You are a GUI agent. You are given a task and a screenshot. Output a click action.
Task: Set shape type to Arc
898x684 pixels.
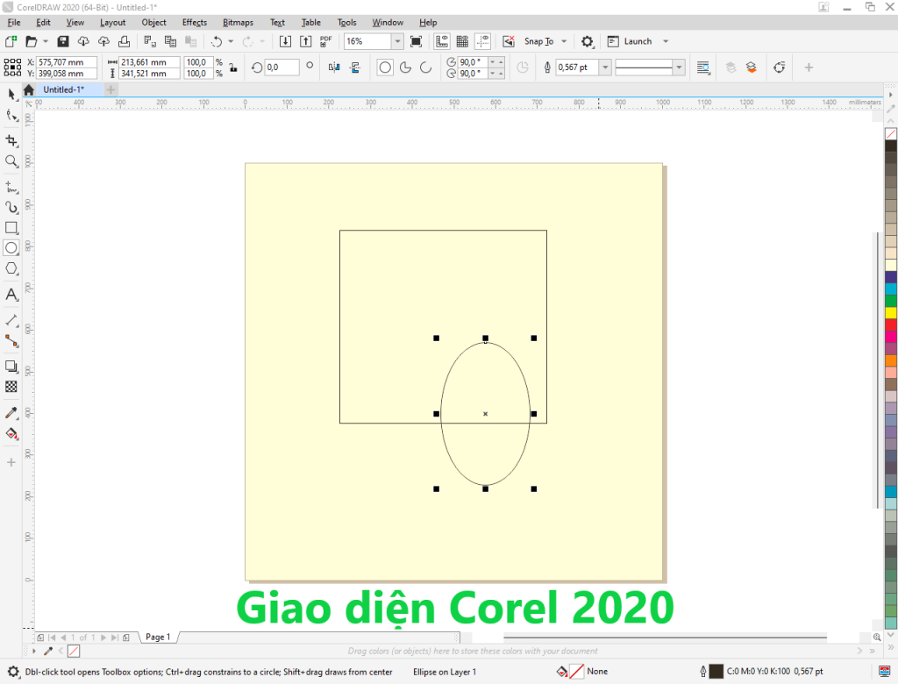pyautogui.click(x=425, y=68)
